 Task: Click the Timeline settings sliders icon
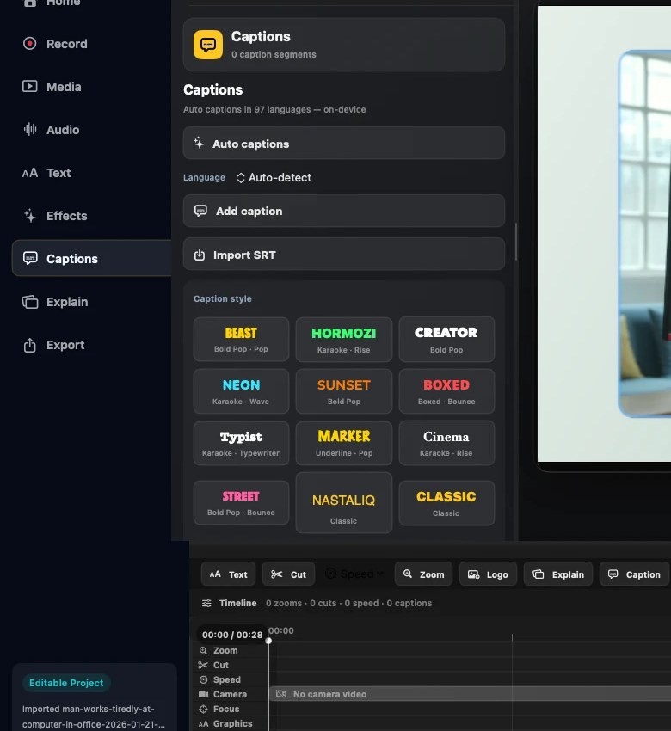pos(206,603)
